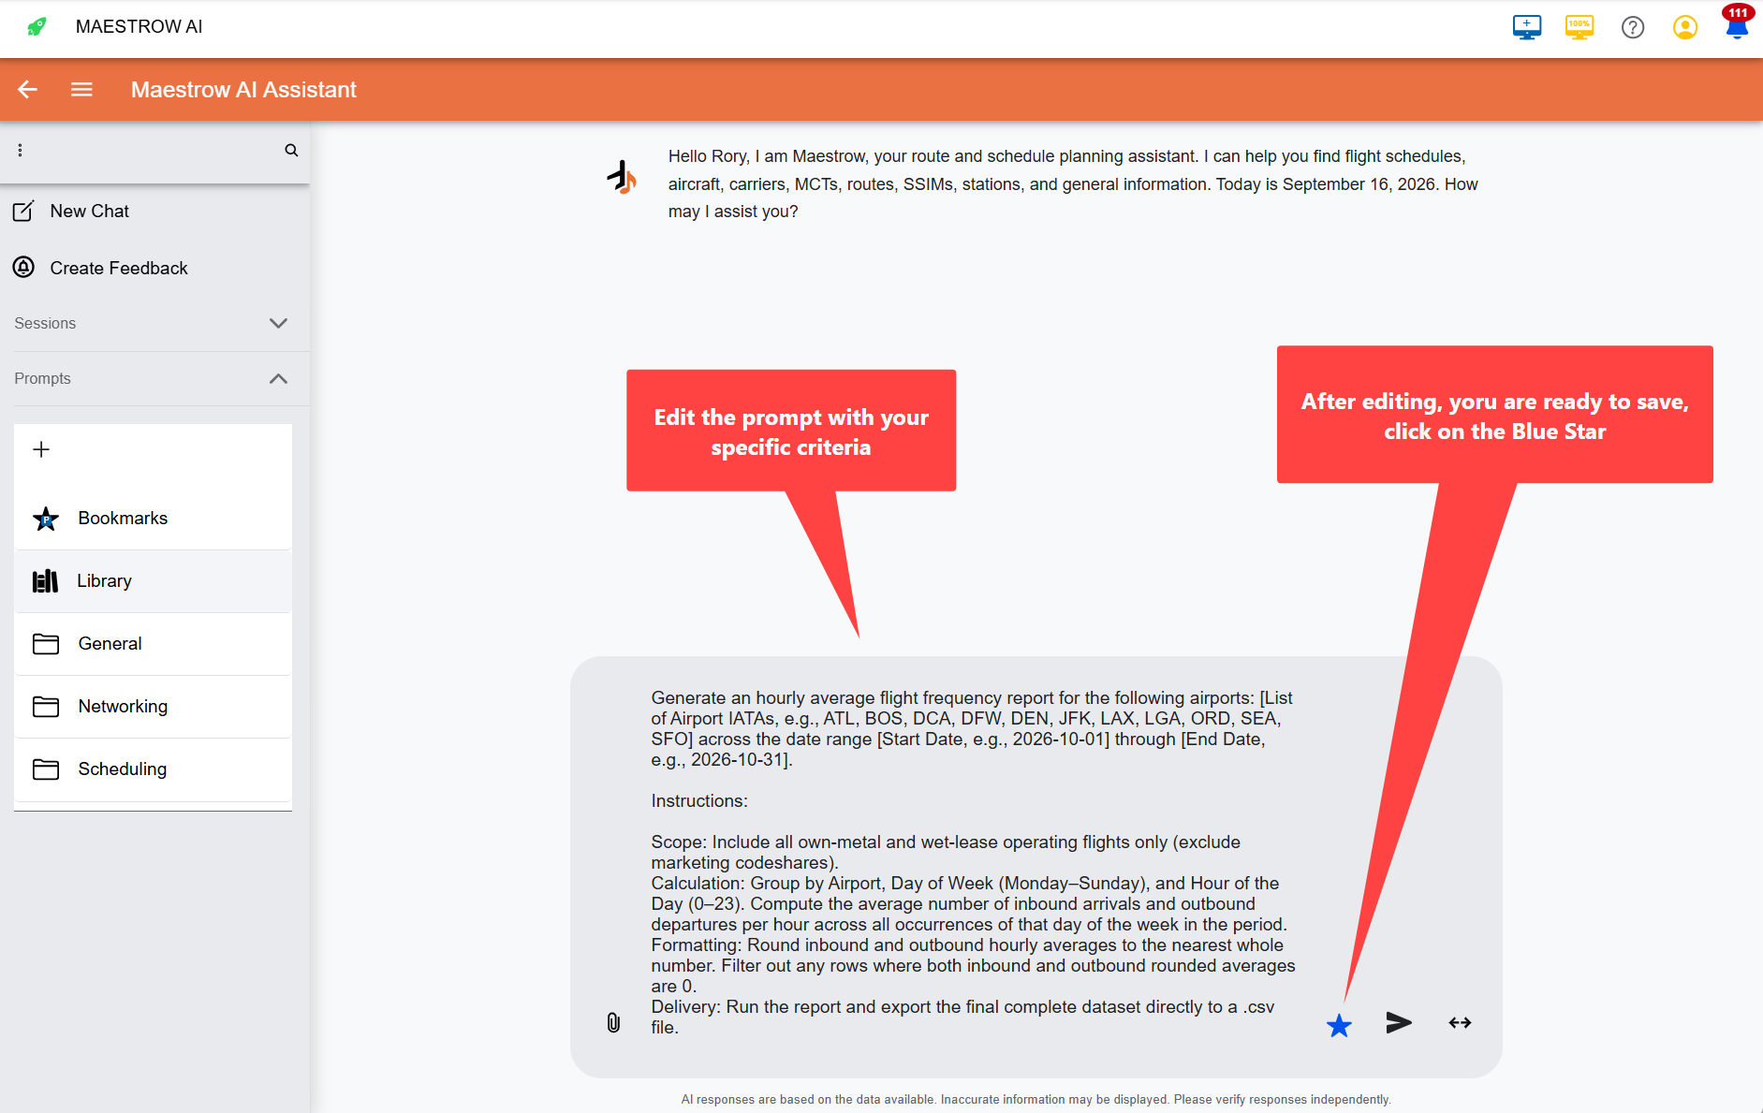This screenshot has width=1763, height=1113.
Task: Expand input box with double-arrow icon
Action: (1460, 1022)
